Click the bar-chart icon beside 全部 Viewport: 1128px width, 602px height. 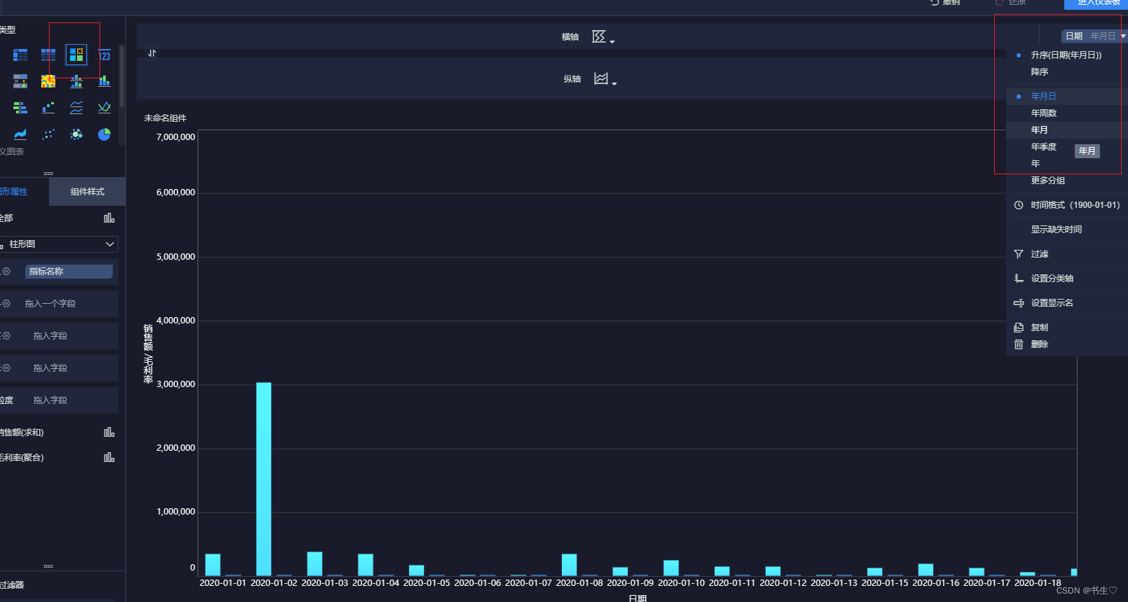pos(109,218)
